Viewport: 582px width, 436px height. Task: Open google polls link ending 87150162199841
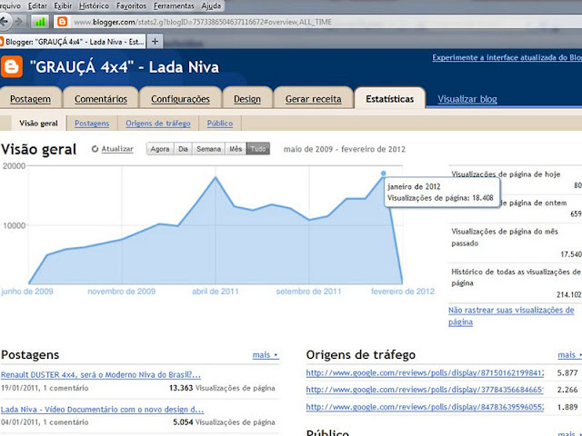pos(425,372)
